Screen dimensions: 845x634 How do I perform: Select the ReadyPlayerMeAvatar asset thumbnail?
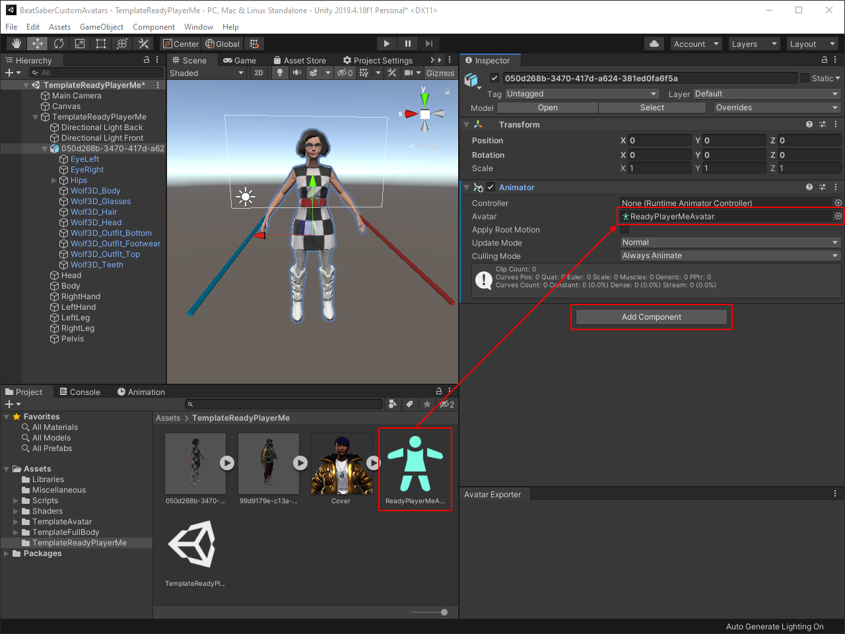click(x=415, y=464)
